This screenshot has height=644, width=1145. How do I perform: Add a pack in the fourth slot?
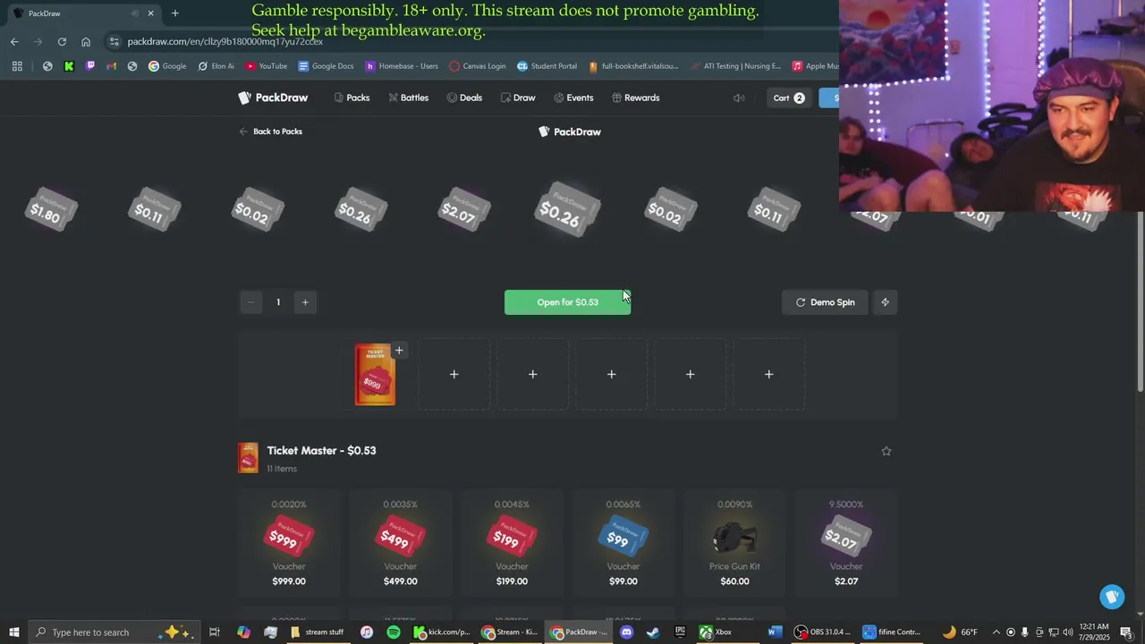pos(611,374)
